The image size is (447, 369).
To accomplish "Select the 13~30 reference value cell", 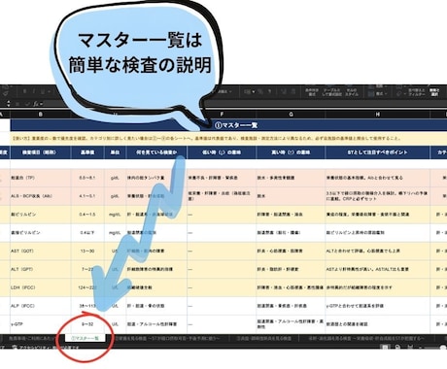I will 87,251.
